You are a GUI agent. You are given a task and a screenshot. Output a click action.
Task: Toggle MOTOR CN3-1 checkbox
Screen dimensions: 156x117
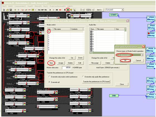[8, 16]
